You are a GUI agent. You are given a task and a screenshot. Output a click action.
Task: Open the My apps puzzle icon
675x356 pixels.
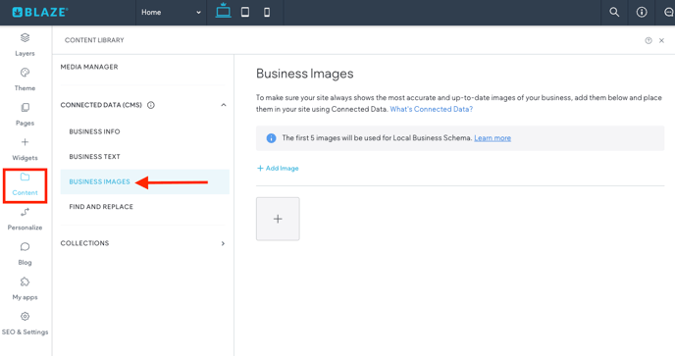click(x=25, y=281)
